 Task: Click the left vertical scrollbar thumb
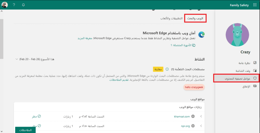point(2,39)
